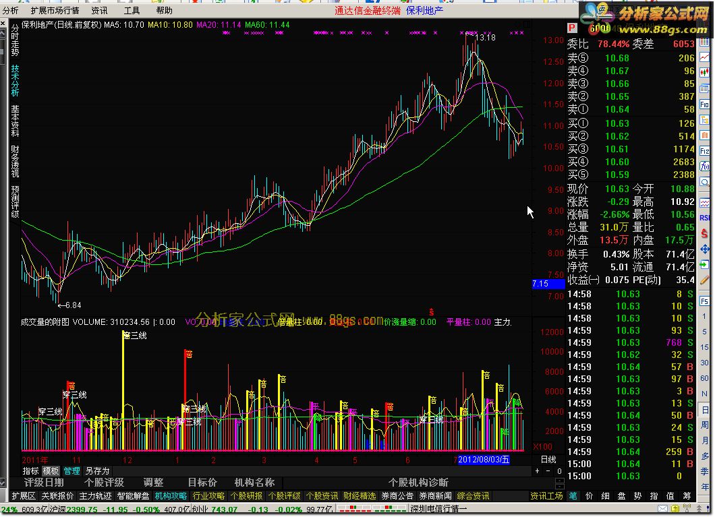Open the 帮助 menu
Image resolution: width=715 pixels, height=517 pixels.
point(164,10)
